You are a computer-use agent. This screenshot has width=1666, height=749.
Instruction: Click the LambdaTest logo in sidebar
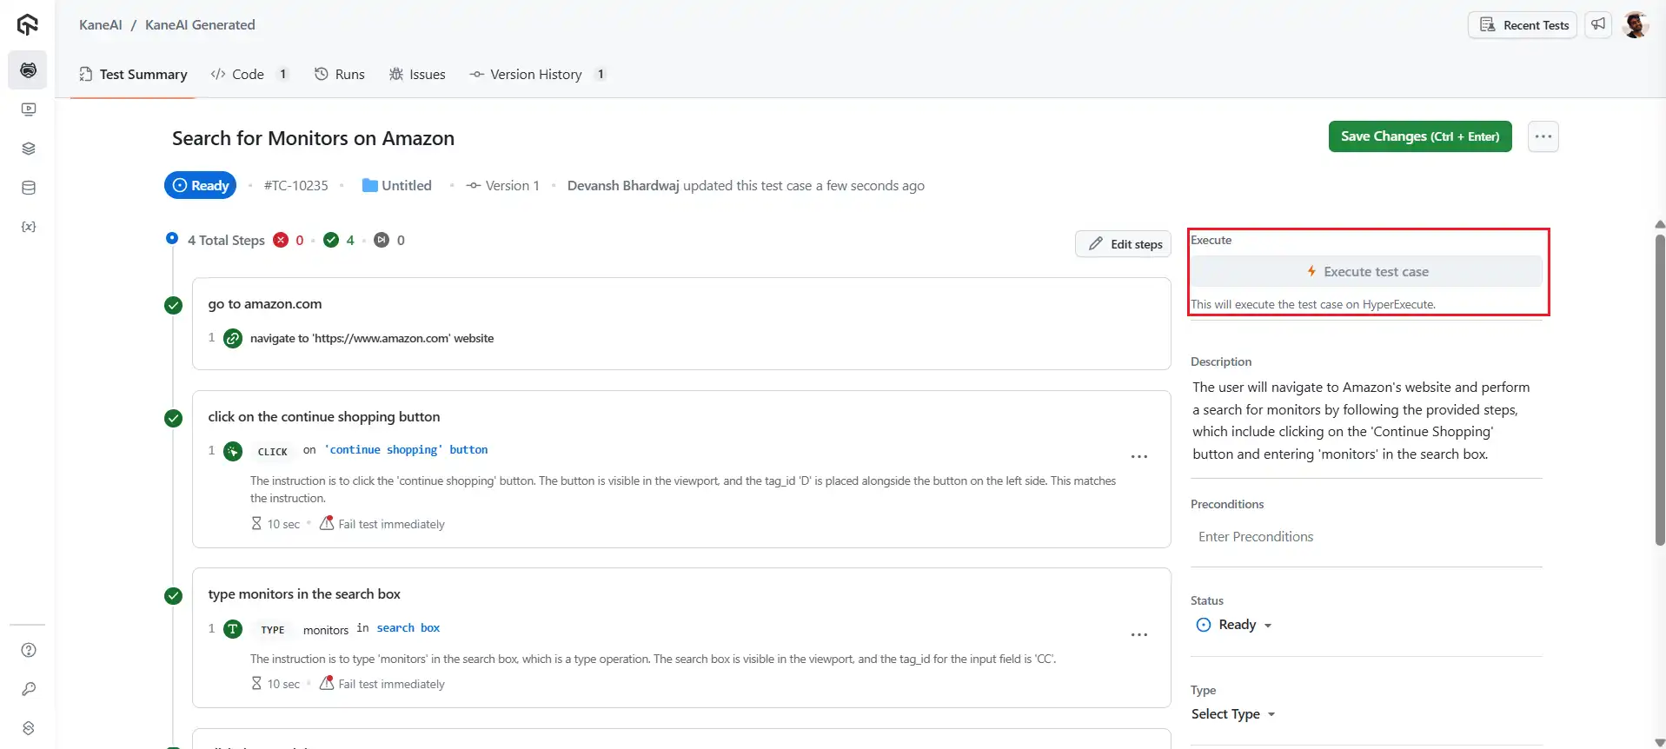28,25
